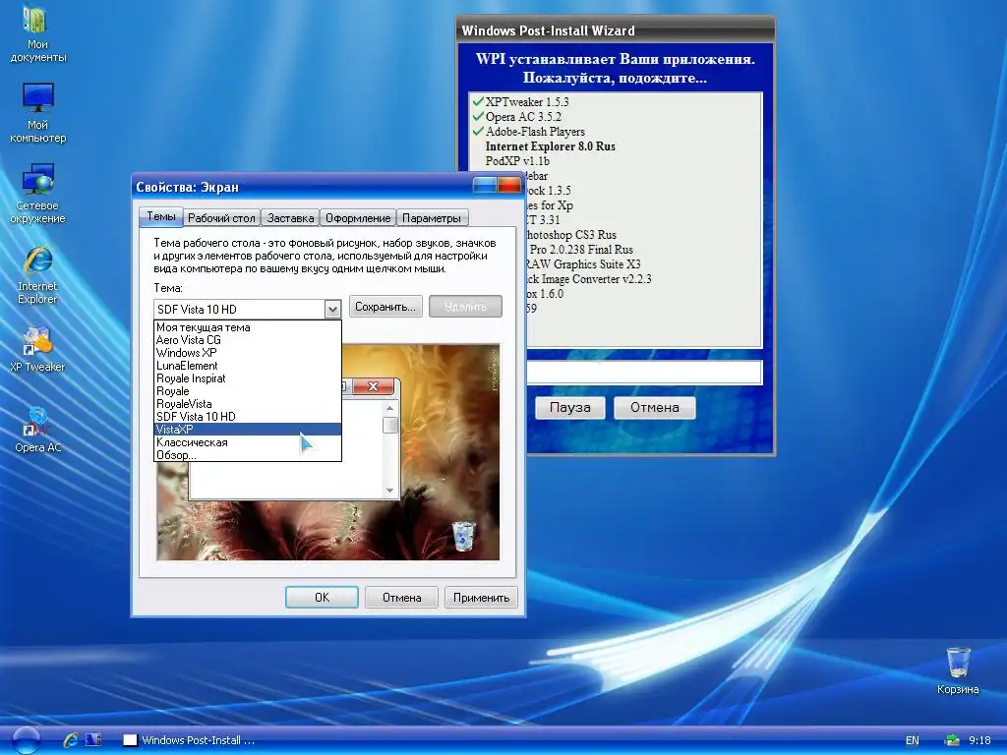Confirm the screen properties with ОК
Screen dimensions: 1007x755
(322, 597)
